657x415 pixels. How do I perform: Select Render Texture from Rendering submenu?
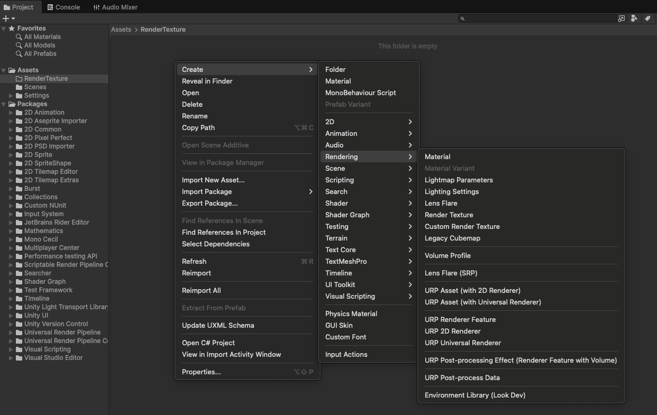449,215
